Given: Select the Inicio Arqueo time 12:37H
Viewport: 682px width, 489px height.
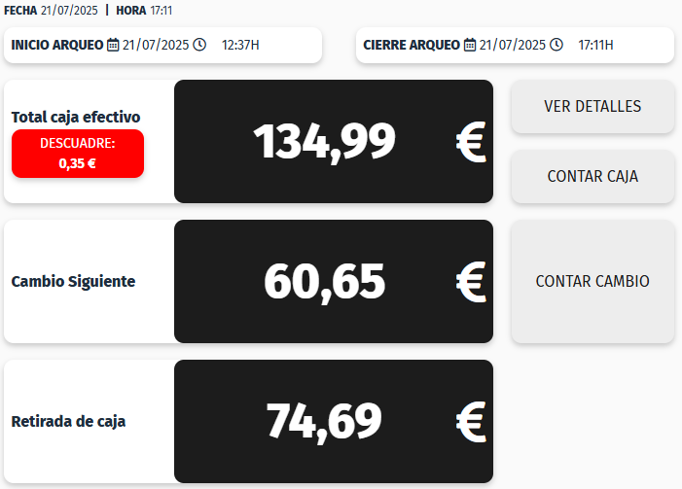Looking at the screenshot, I should click(240, 45).
